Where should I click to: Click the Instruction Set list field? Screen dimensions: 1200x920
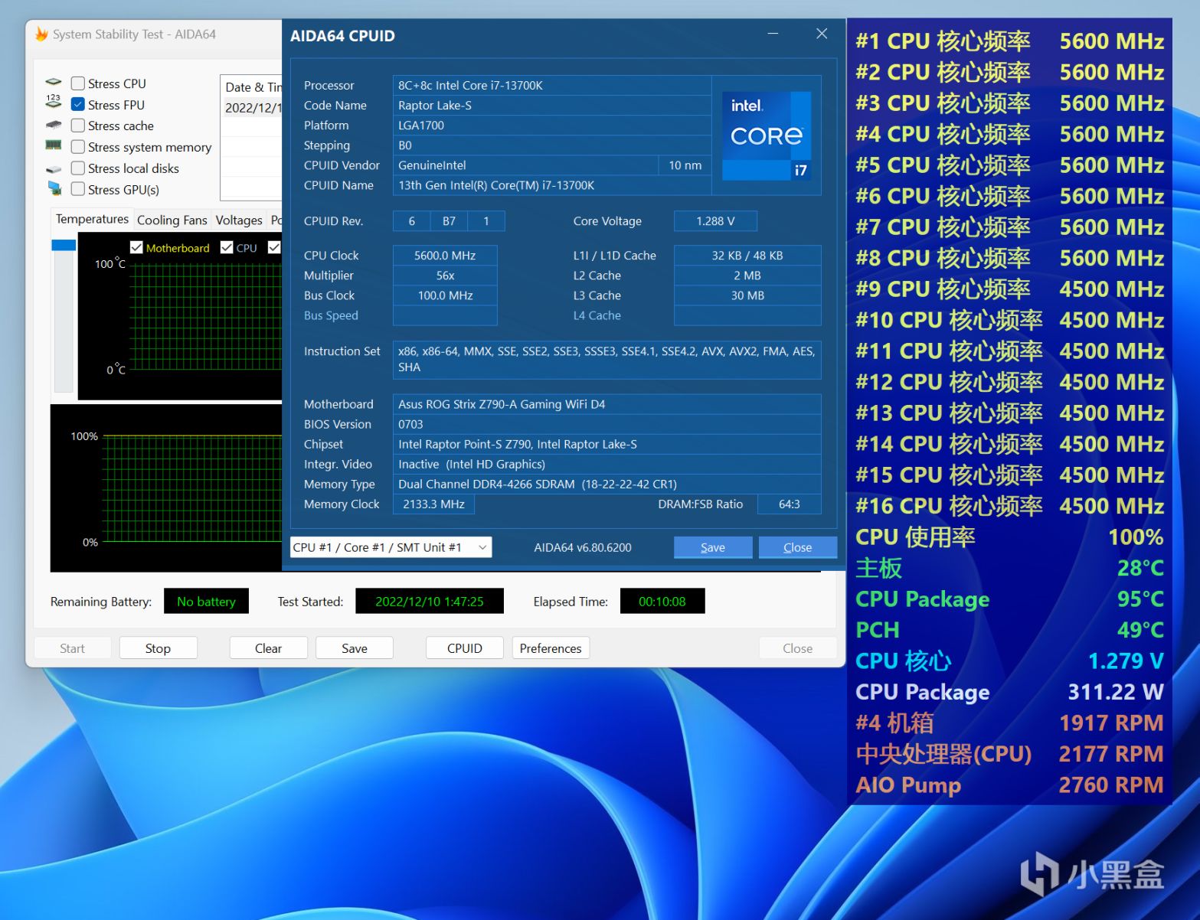coord(607,360)
